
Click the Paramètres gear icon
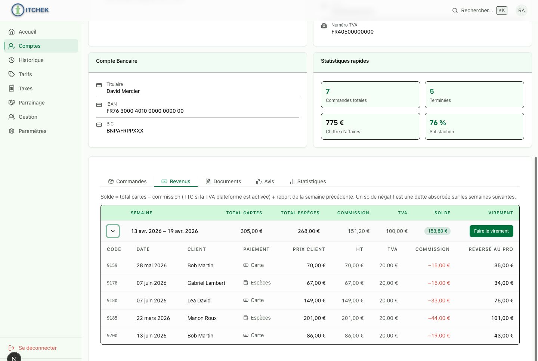point(12,131)
